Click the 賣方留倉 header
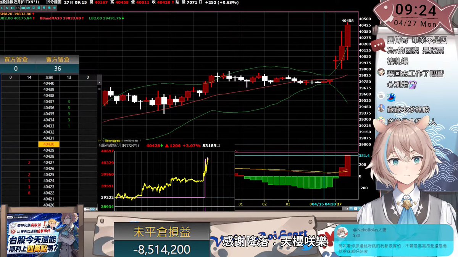 tap(57, 59)
